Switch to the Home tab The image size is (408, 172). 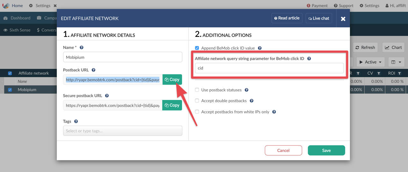click(17, 6)
